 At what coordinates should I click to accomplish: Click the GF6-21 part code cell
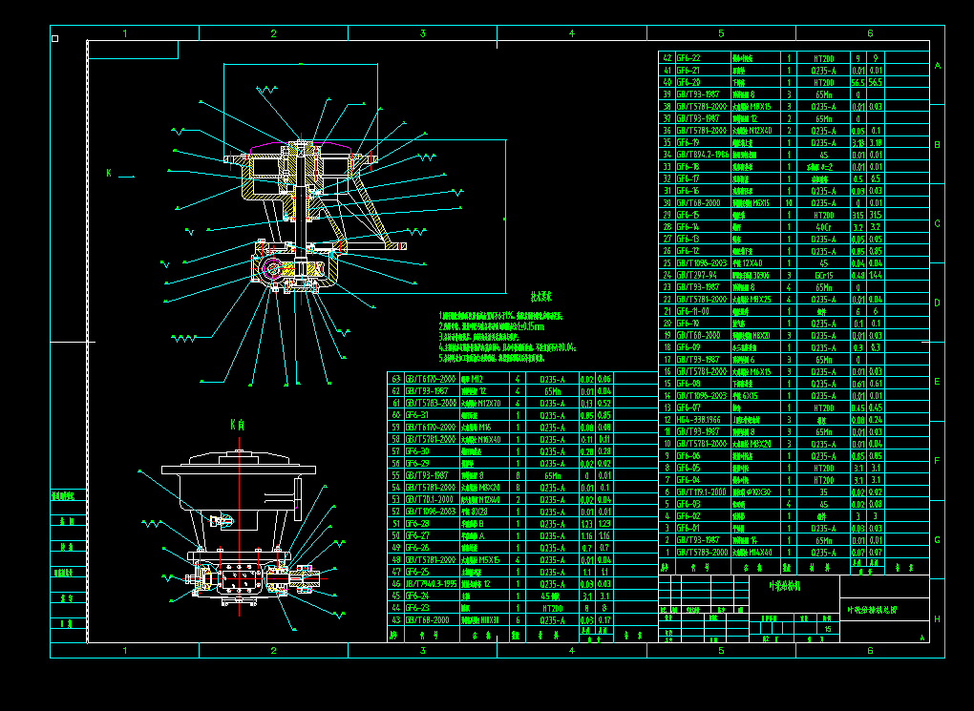point(688,71)
